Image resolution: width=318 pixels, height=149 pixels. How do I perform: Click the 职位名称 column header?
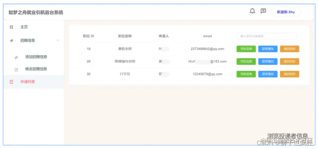click(125, 36)
